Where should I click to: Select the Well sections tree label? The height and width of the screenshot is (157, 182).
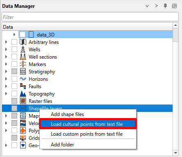[43, 57]
